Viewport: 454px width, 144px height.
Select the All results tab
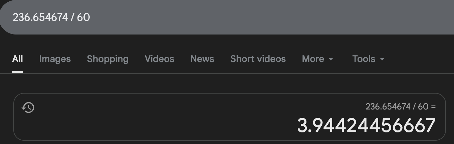[17, 59]
